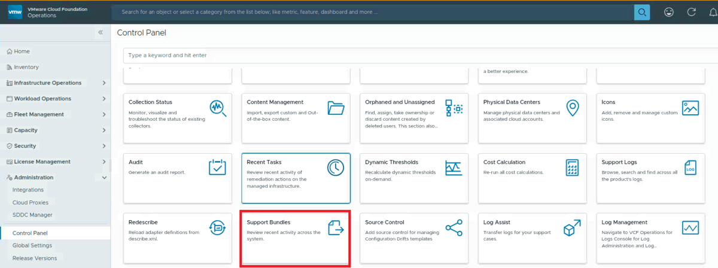Click the Recent Tasks clock icon
The width and height of the screenshot is (718, 268).
point(336,168)
